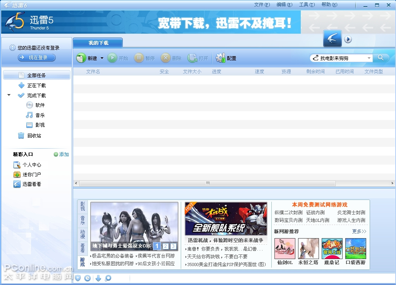Viewport: 396px width, 285px height.
Task: Select the 动漫 vertical tab
Action: tap(82, 234)
